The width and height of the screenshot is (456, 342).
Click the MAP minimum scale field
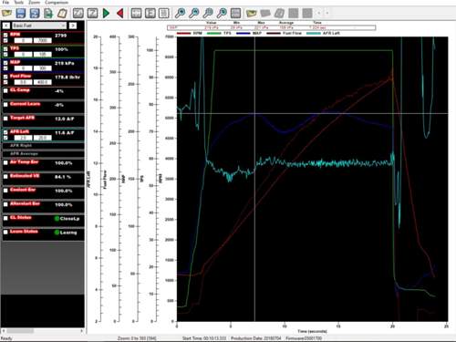23,68
